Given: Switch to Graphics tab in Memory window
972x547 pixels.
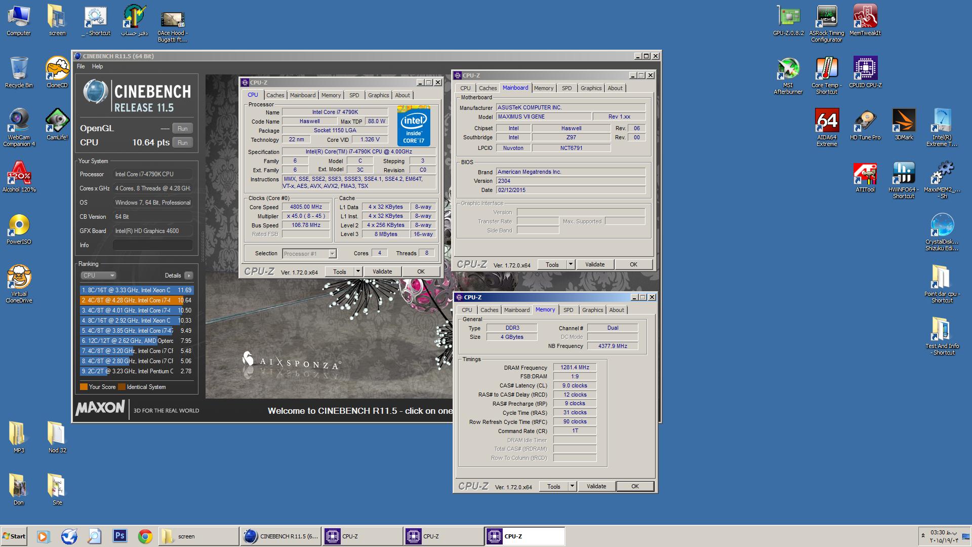Looking at the screenshot, I should [x=592, y=310].
